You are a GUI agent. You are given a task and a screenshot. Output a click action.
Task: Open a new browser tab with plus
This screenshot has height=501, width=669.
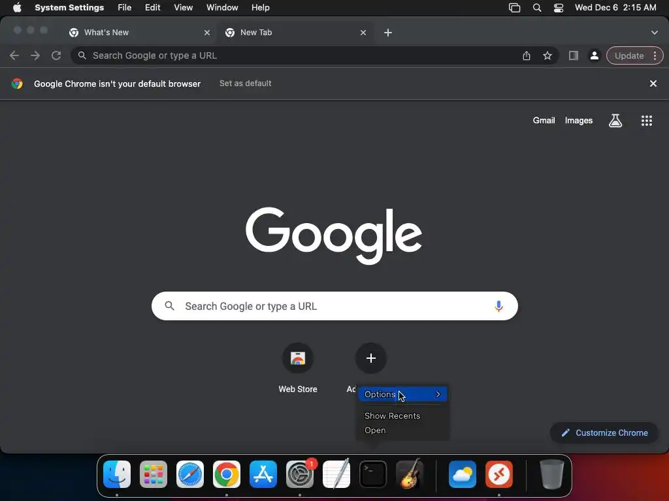388,33
